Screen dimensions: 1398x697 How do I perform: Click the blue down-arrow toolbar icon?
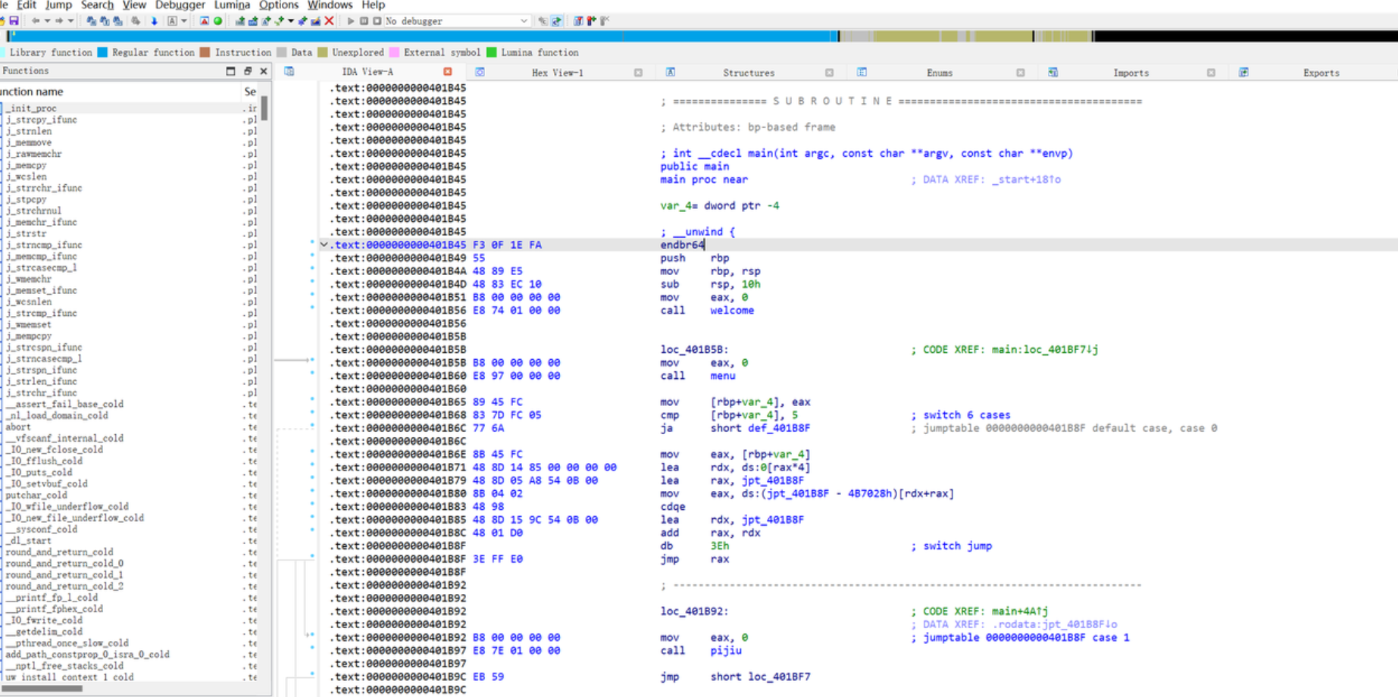click(x=155, y=21)
